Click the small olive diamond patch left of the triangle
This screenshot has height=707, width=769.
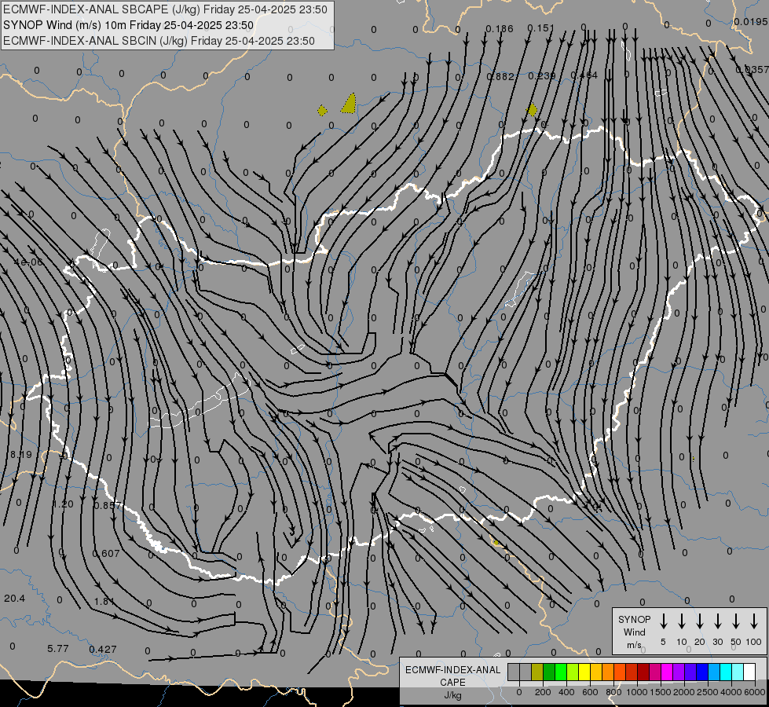tap(322, 111)
